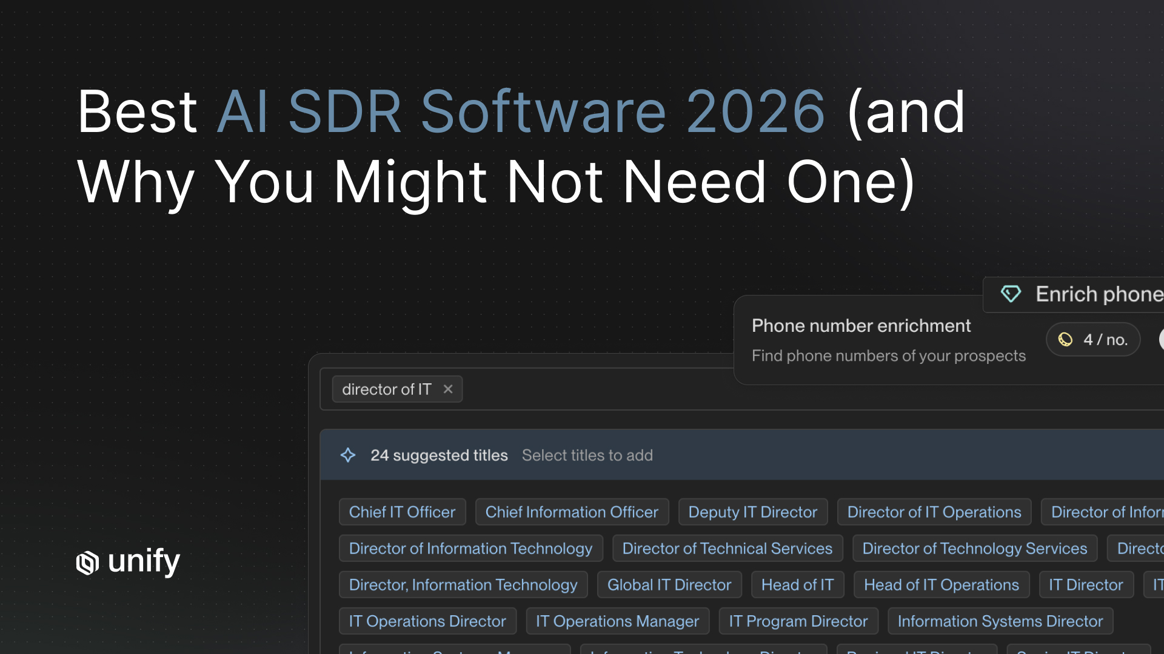Remove the 'director of IT' tag
The image size is (1164, 654).
pos(448,389)
